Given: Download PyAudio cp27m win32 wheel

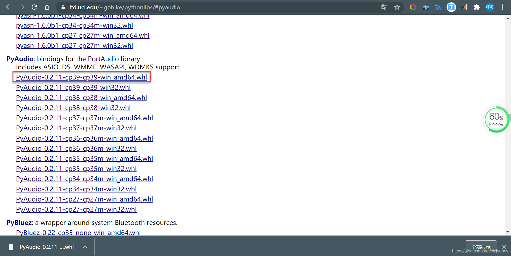Looking at the screenshot, I should coord(76,209).
